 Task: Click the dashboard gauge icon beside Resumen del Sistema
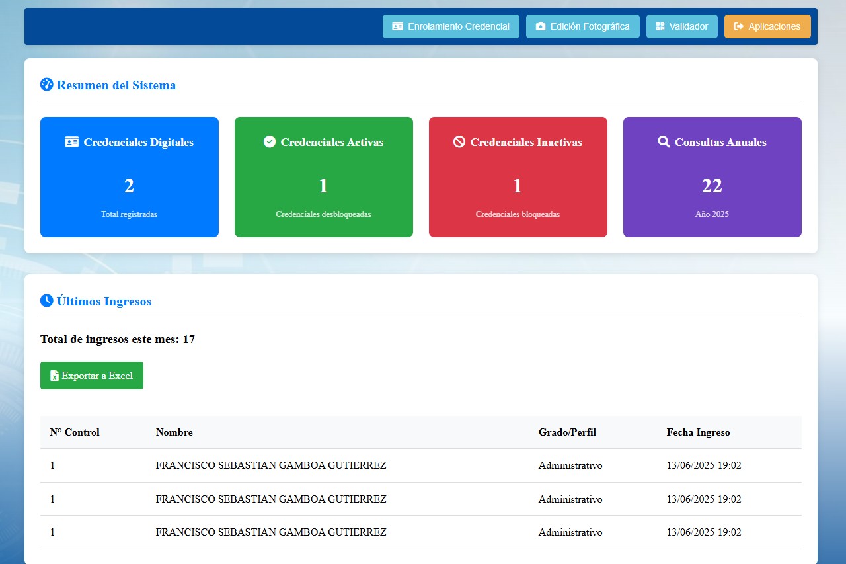[x=46, y=85]
